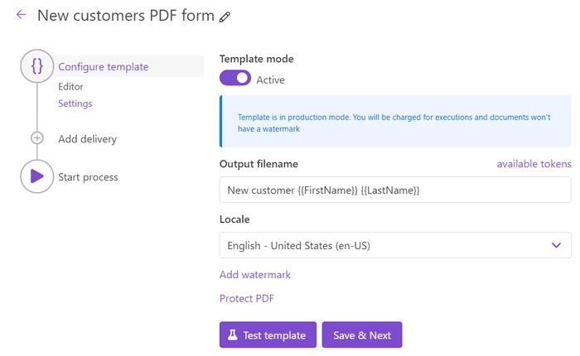This screenshot has height=356, width=580.
Task: Click the curly braces Configure template step icon
Action: tap(37, 66)
